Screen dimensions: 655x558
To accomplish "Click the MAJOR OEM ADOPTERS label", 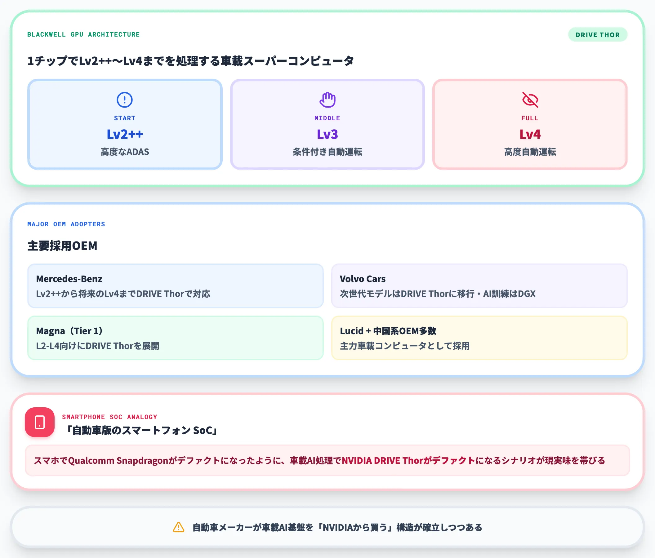I will (66, 224).
